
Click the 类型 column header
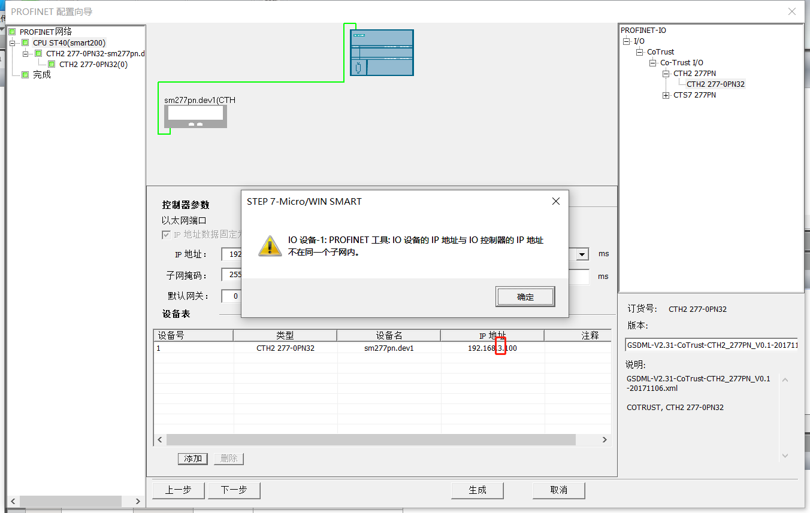[x=285, y=335]
